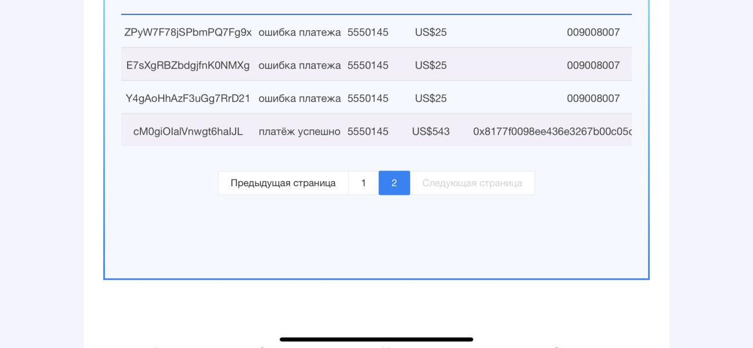Click the платёж успешно status cell

coord(299,132)
